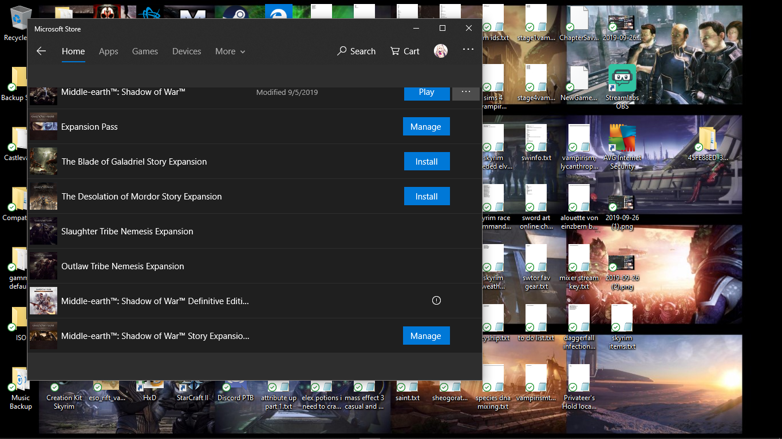
Task: Launch AVG Internet Security shortcut
Action: (x=622, y=147)
